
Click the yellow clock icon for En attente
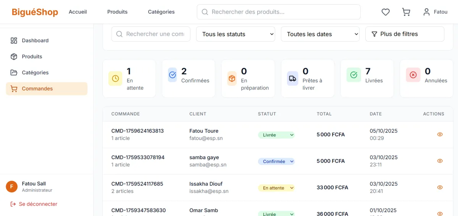[x=115, y=78]
